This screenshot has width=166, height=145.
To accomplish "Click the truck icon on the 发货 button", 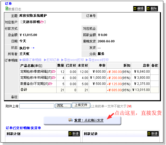I will tap(70, 120).
